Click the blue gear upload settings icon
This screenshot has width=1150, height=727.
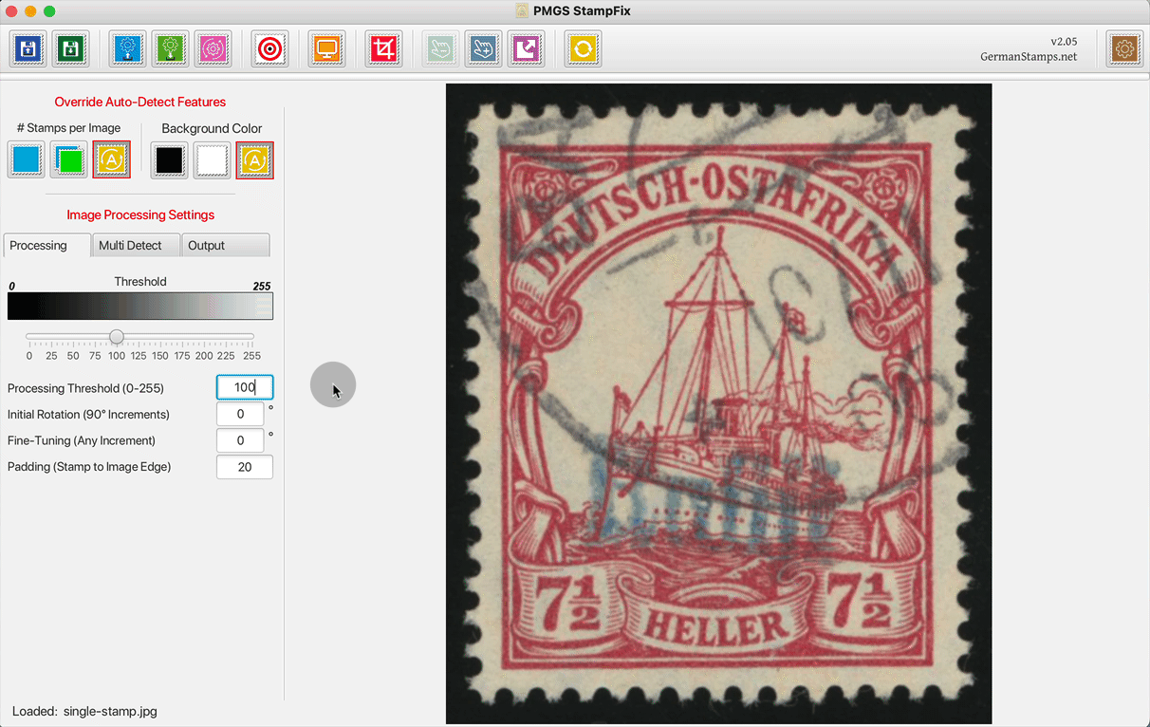pos(128,48)
